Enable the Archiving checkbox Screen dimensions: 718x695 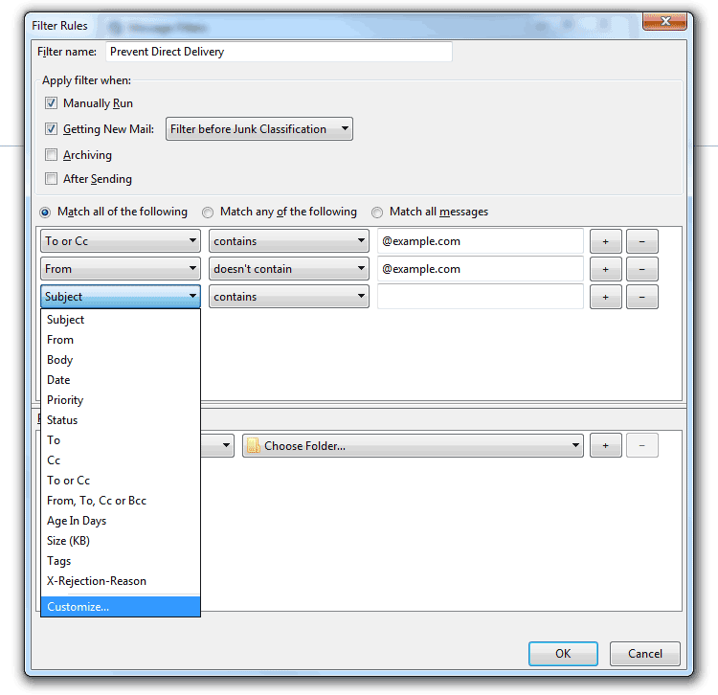pos(52,155)
